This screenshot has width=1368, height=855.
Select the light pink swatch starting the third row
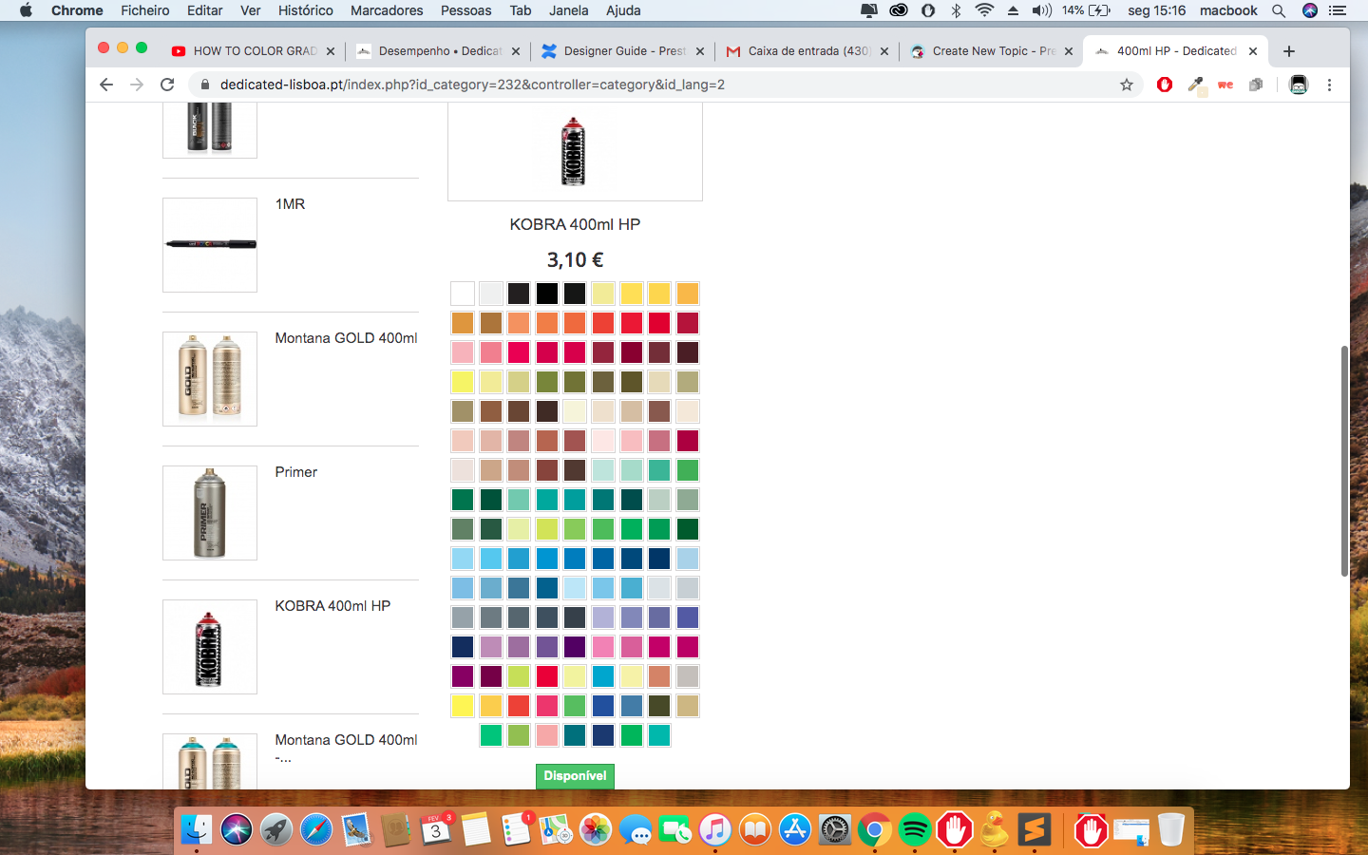[463, 352]
